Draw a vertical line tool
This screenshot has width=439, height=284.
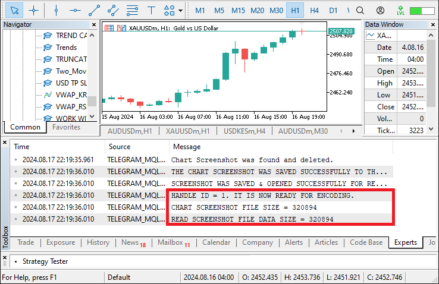(x=57, y=11)
